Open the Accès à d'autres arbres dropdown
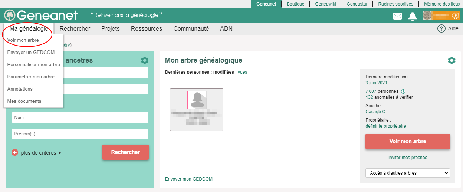 click(407, 173)
